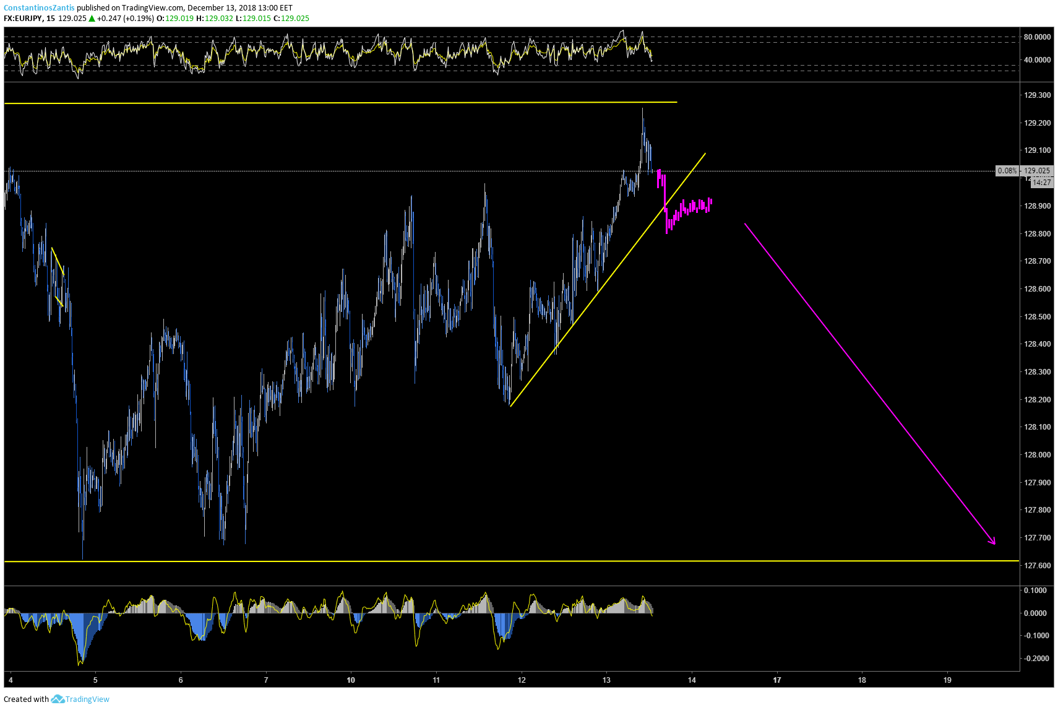The width and height of the screenshot is (1058, 710).
Task: Click the 0.08% percentage label
Action: [1007, 171]
